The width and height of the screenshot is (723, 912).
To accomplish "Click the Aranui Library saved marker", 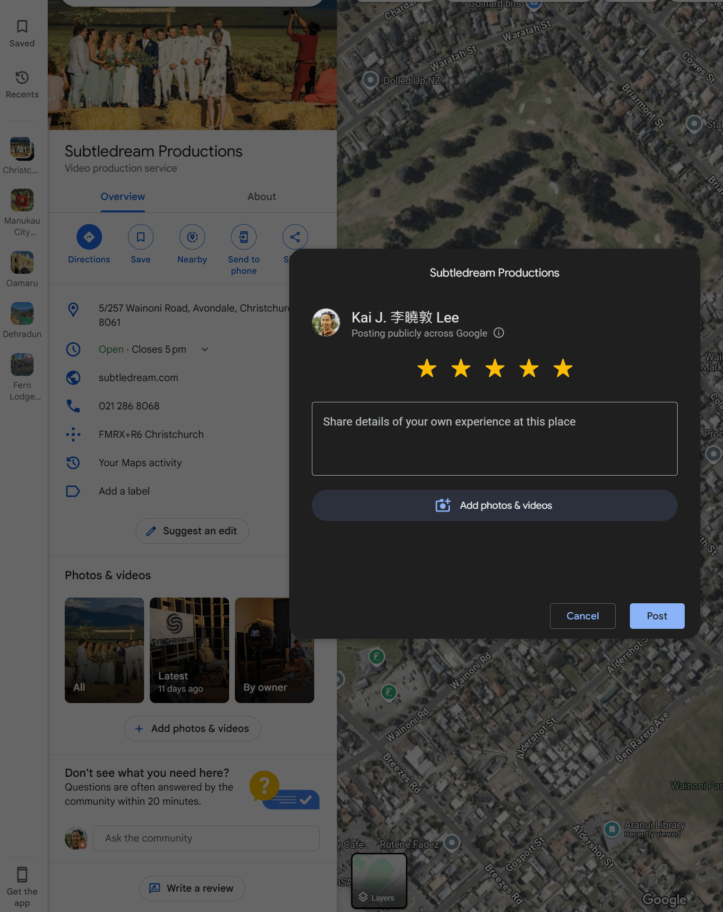I will (x=612, y=829).
